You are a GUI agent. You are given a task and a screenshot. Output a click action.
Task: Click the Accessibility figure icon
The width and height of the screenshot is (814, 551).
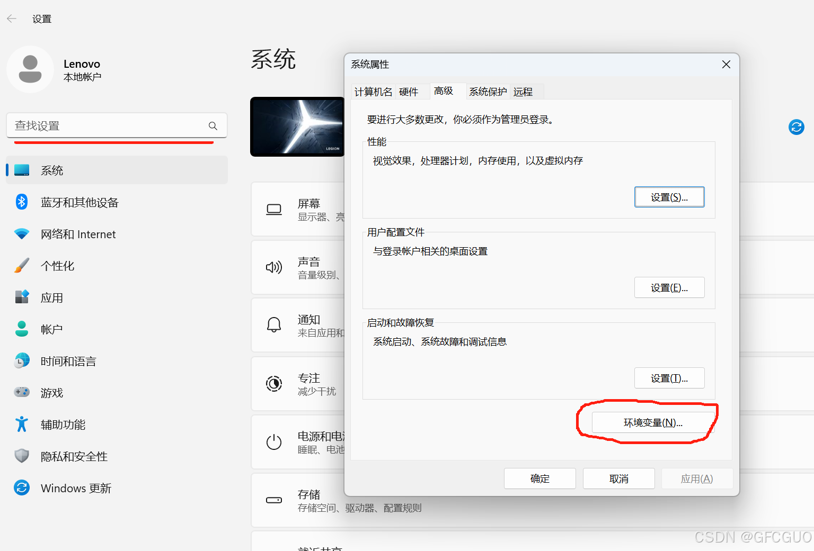pyautogui.click(x=22, y=424)
